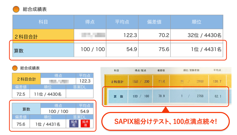Click the SAPIX組分けテスト、100点満点続々! callout
The image size is (237, 135).
coord(166,121)
